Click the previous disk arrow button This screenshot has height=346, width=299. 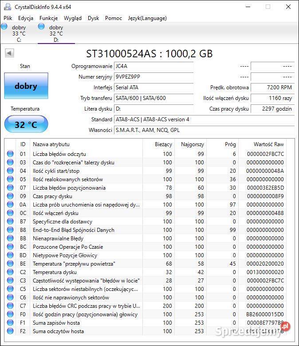(9, 53)
